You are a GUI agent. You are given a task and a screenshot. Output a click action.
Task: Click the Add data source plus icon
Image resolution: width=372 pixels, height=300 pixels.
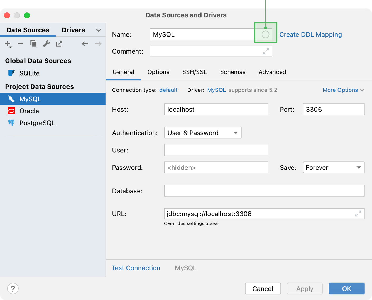pos(8,44)
